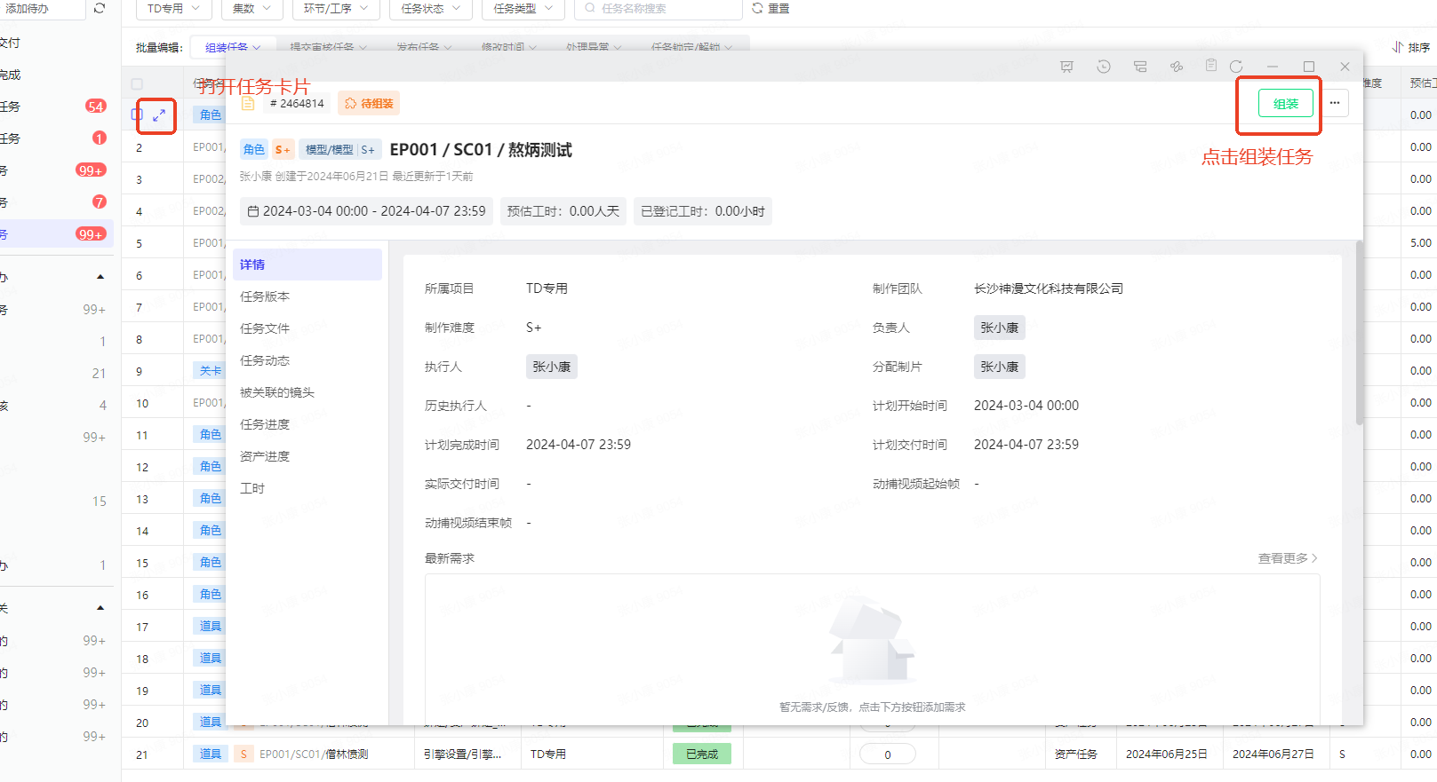1437x782 pixels.
Task: Click the link chain icon in dialog header
Action: pyautogui.click(x=1177, y=67)
